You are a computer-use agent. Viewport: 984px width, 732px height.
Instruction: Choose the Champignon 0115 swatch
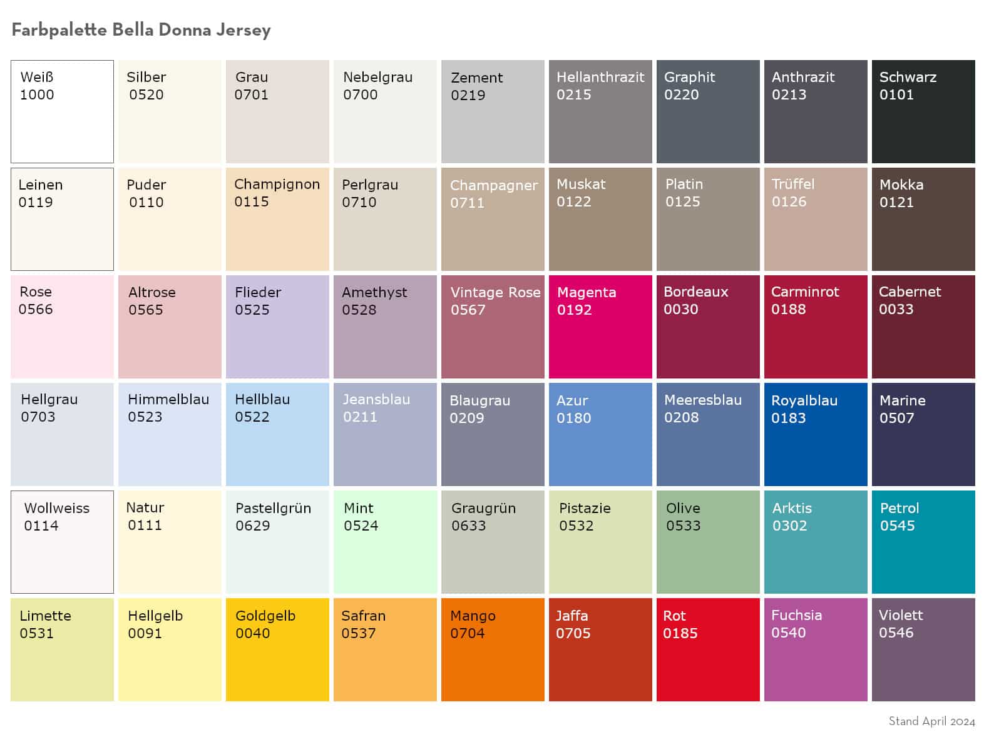click(x=277, y=219)
